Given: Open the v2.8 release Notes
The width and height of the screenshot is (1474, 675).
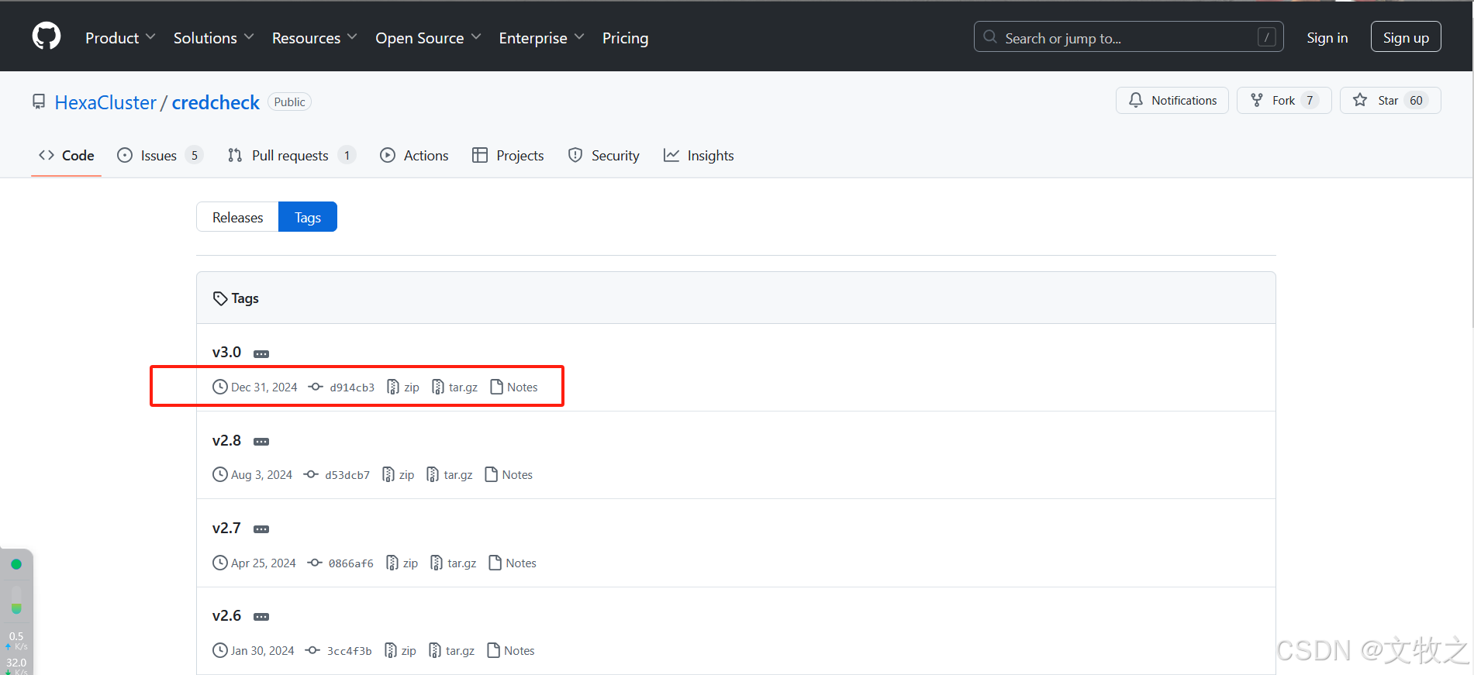Looking at the screenshot, I should tap(509, 475).
